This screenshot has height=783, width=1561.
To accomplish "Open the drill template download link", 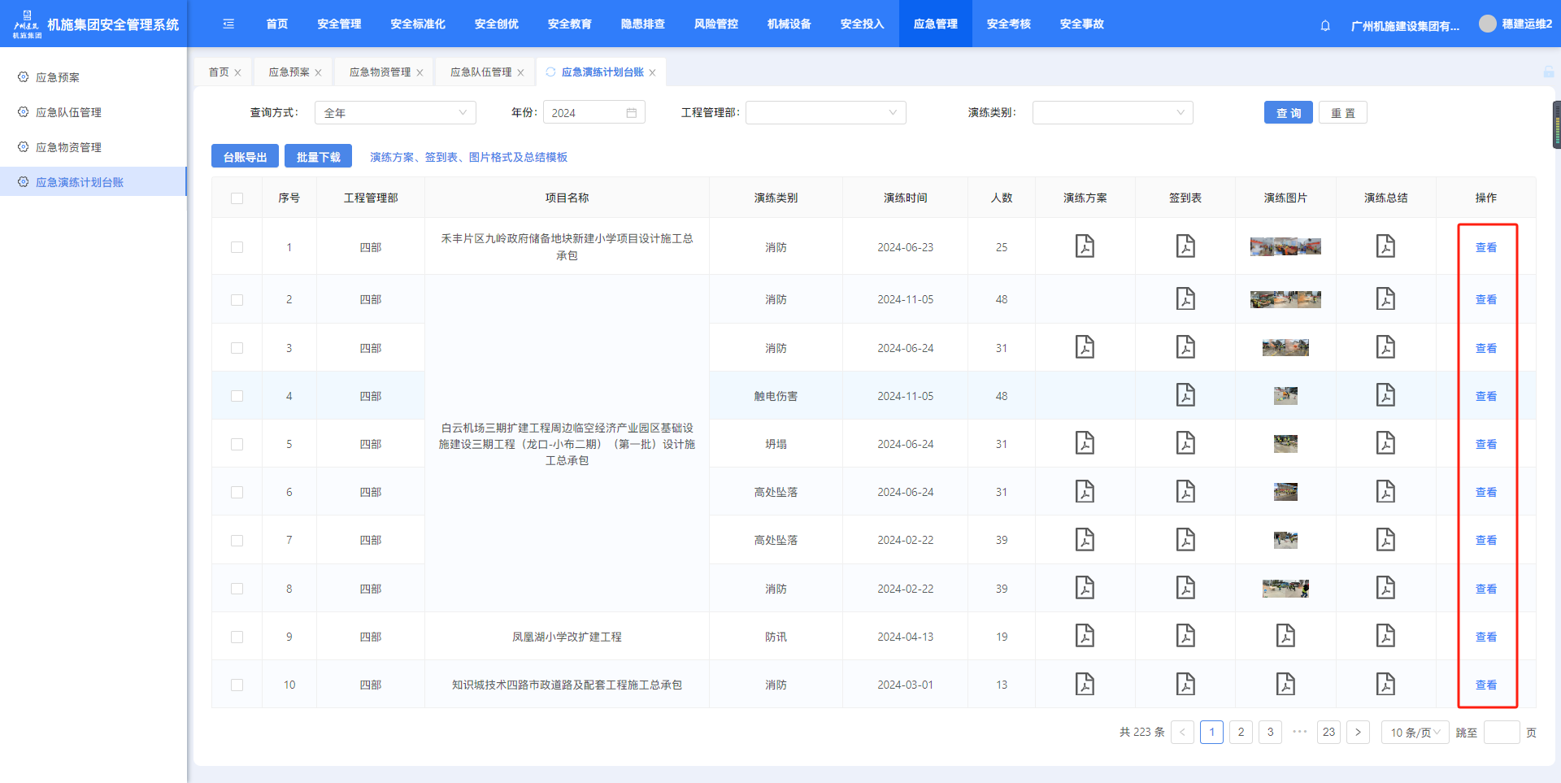I will pyautogui.click(x=468, y=157).
